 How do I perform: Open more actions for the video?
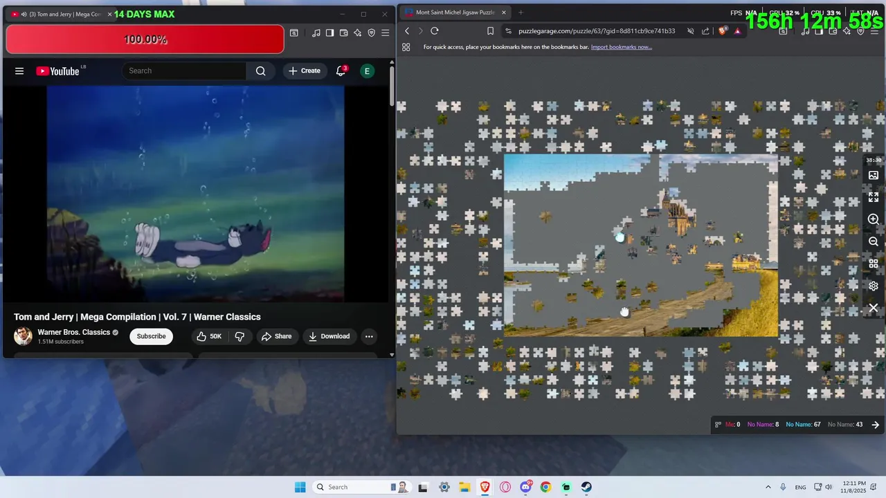[x=369, y=336]
